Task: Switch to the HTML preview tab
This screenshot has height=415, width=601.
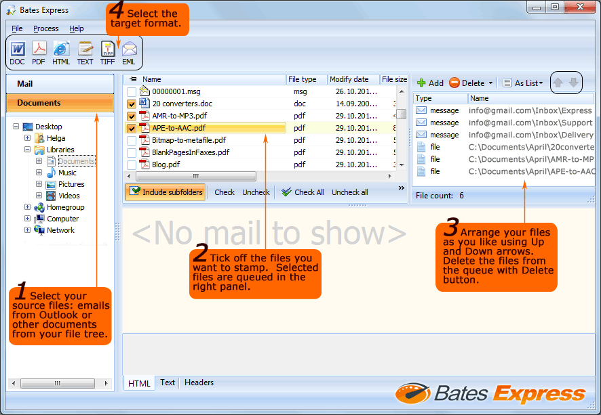Action: tap(139, 383)
